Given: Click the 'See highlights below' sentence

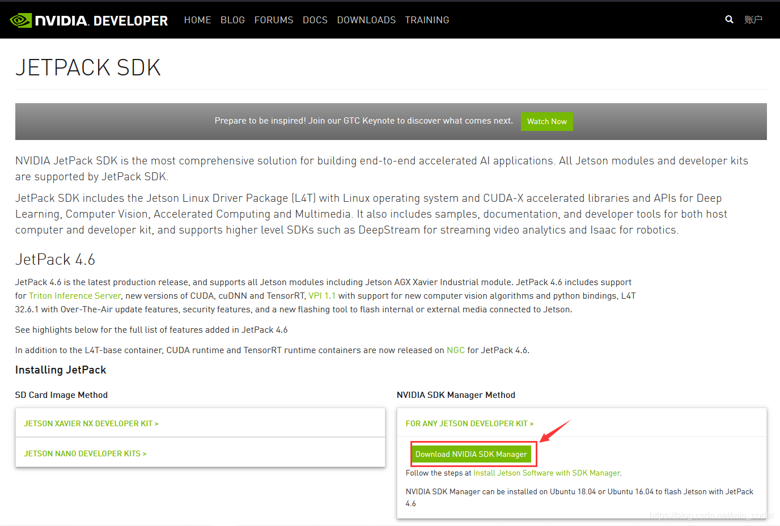Looking at the screenshot, I should (151, 330).
